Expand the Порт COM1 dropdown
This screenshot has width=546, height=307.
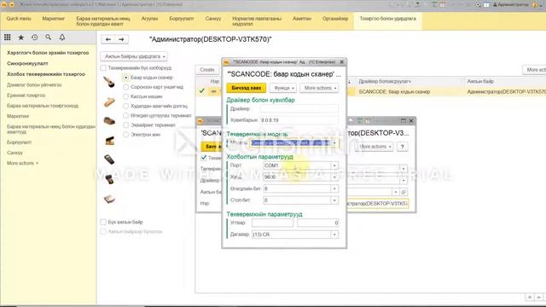[x=334, y=165]
